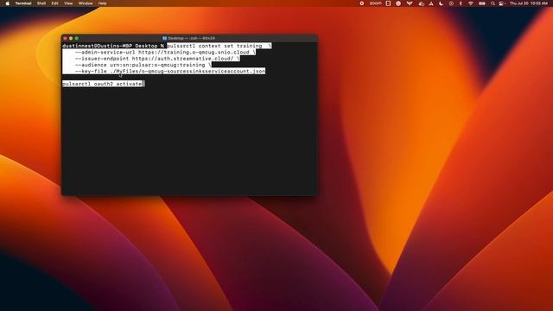Viewport: 553px width, 311px height.
Task: Show the battery status
Action: (482, 3)
